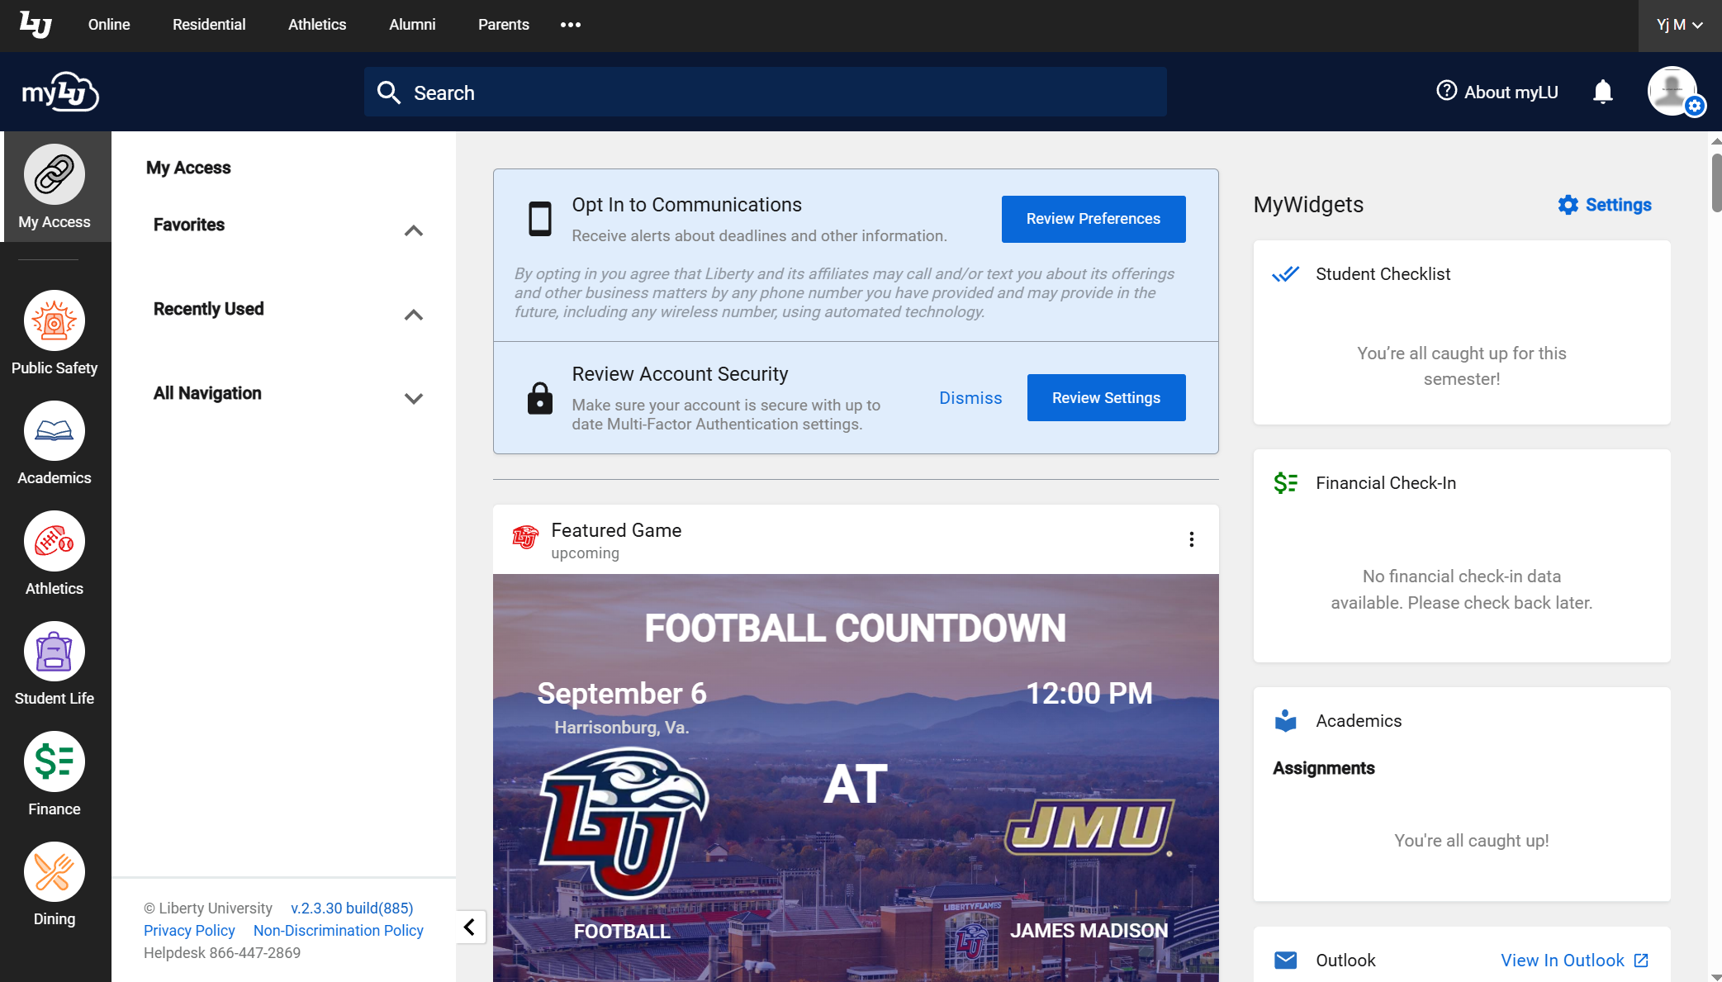Click the lock icon in Account Security card
The image size is (1722, 982).
click(540, 397)
